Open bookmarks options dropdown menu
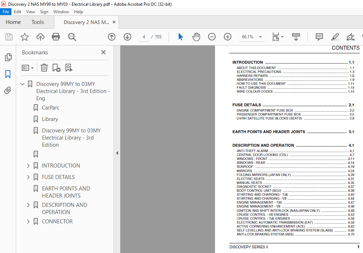The height and width of the screenshot is (253, 363). coord(28,68)
